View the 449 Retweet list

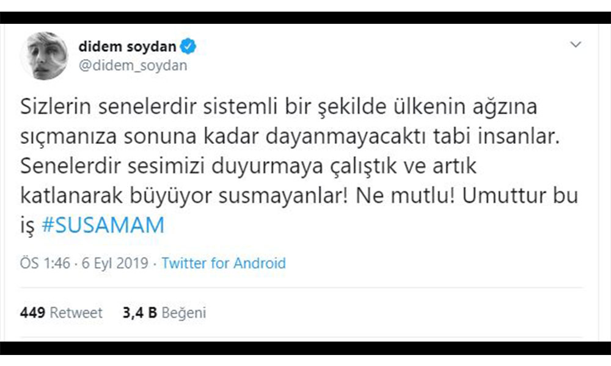(61, 313)
